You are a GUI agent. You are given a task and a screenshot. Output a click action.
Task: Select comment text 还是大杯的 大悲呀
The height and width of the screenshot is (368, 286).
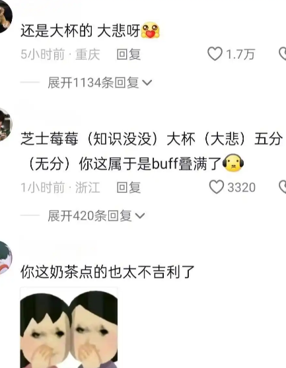(x=81, y=30)
